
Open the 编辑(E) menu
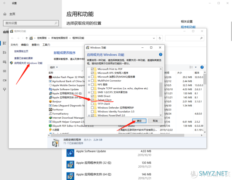pos(25,45)
